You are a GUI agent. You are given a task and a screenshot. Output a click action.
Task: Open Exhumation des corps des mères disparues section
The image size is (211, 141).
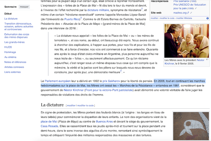click(x=17, y=36)
